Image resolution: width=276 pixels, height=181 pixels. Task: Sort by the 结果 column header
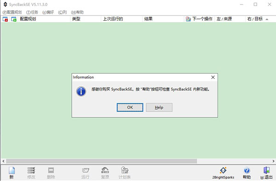pyautogui.click(x=163, y=19)
